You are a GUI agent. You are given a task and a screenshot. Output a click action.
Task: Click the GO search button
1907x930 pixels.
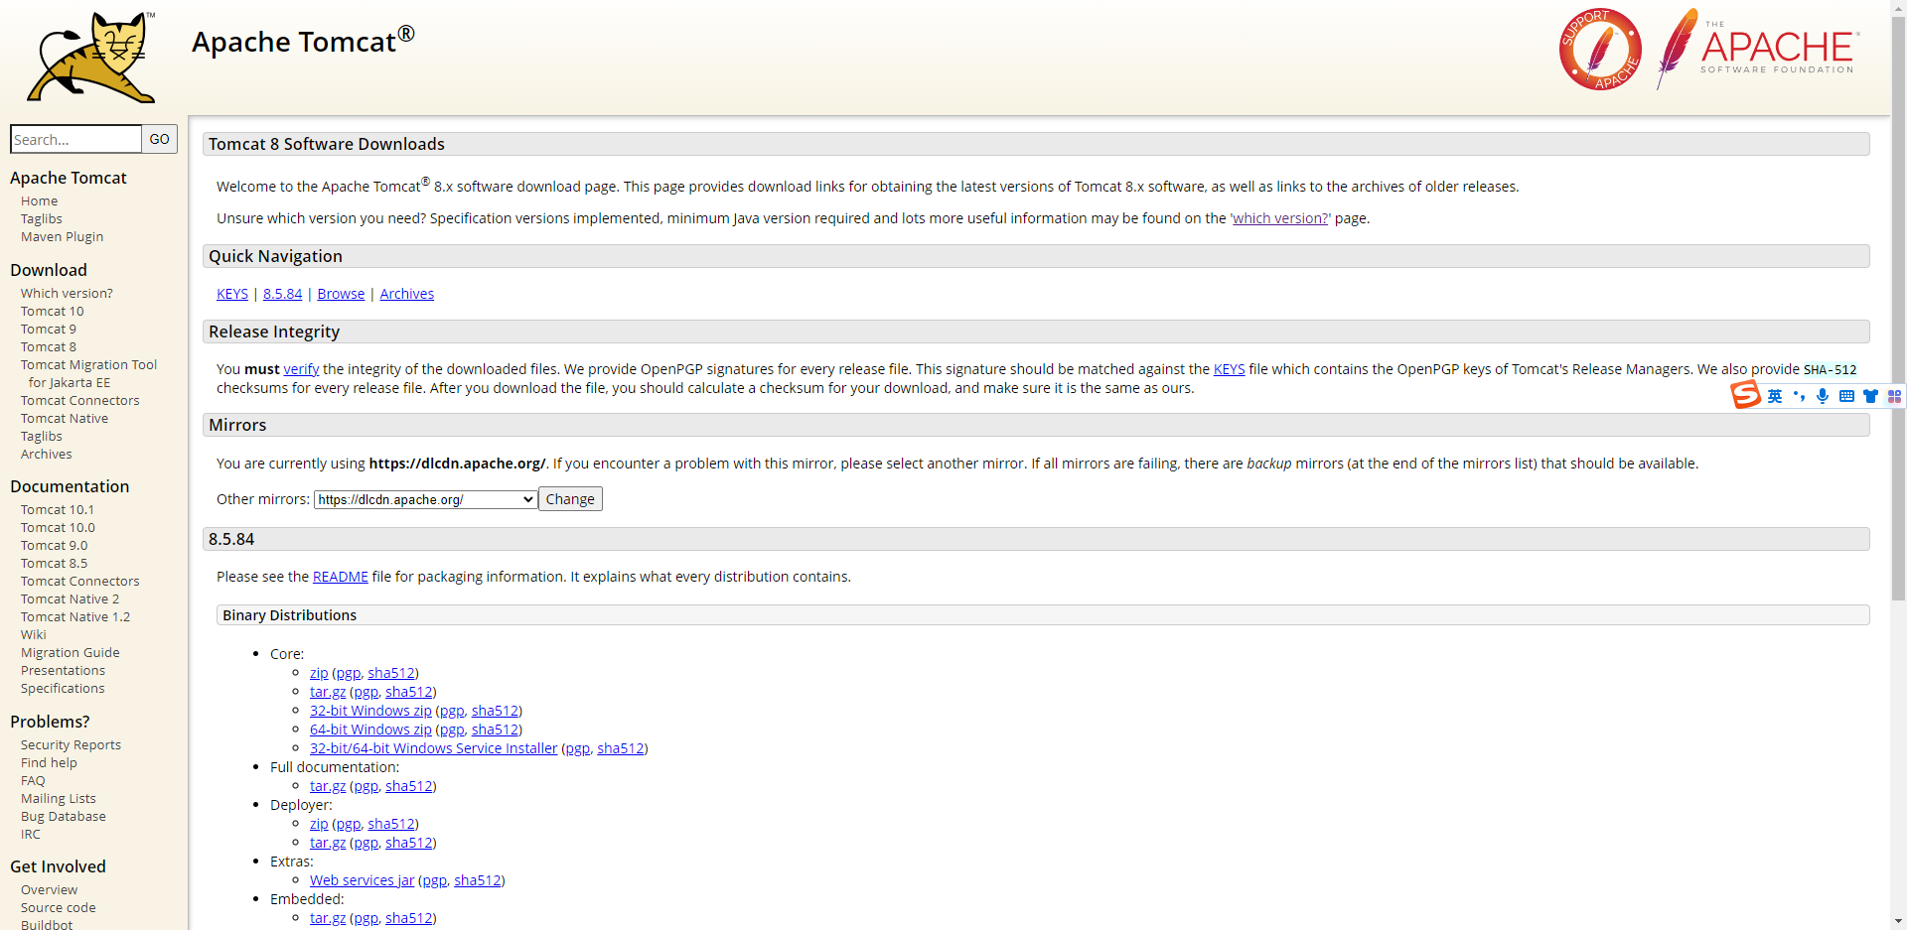pyautogui.click(x=159, y=139)
